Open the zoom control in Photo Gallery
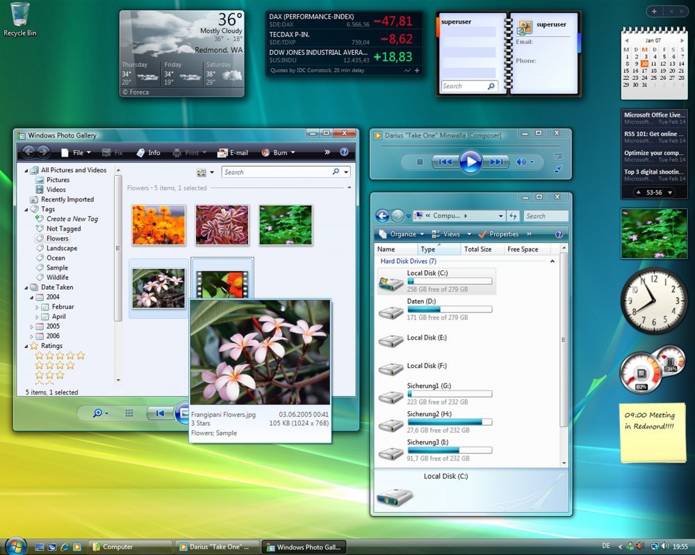The image size is (695, 555). click(x=100, y=413)
